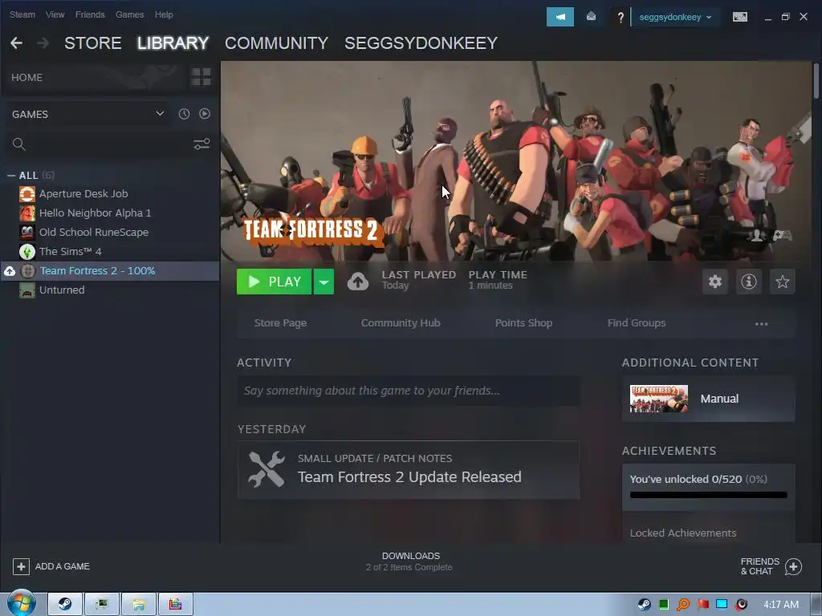This screenshot has width=822, height=616.
Task: Select the LIBRARY tab
Action: pyautogui.click(x=173, y=43)
